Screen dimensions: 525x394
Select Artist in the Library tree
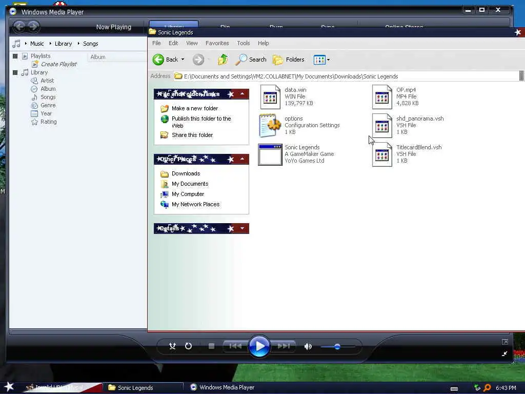pyautogui.click(x=47, y=81)
